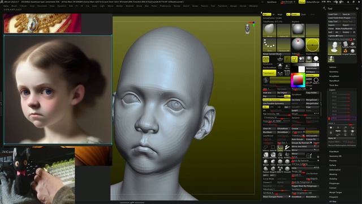Open the gray material sphere picker

[x=298, y=30]
